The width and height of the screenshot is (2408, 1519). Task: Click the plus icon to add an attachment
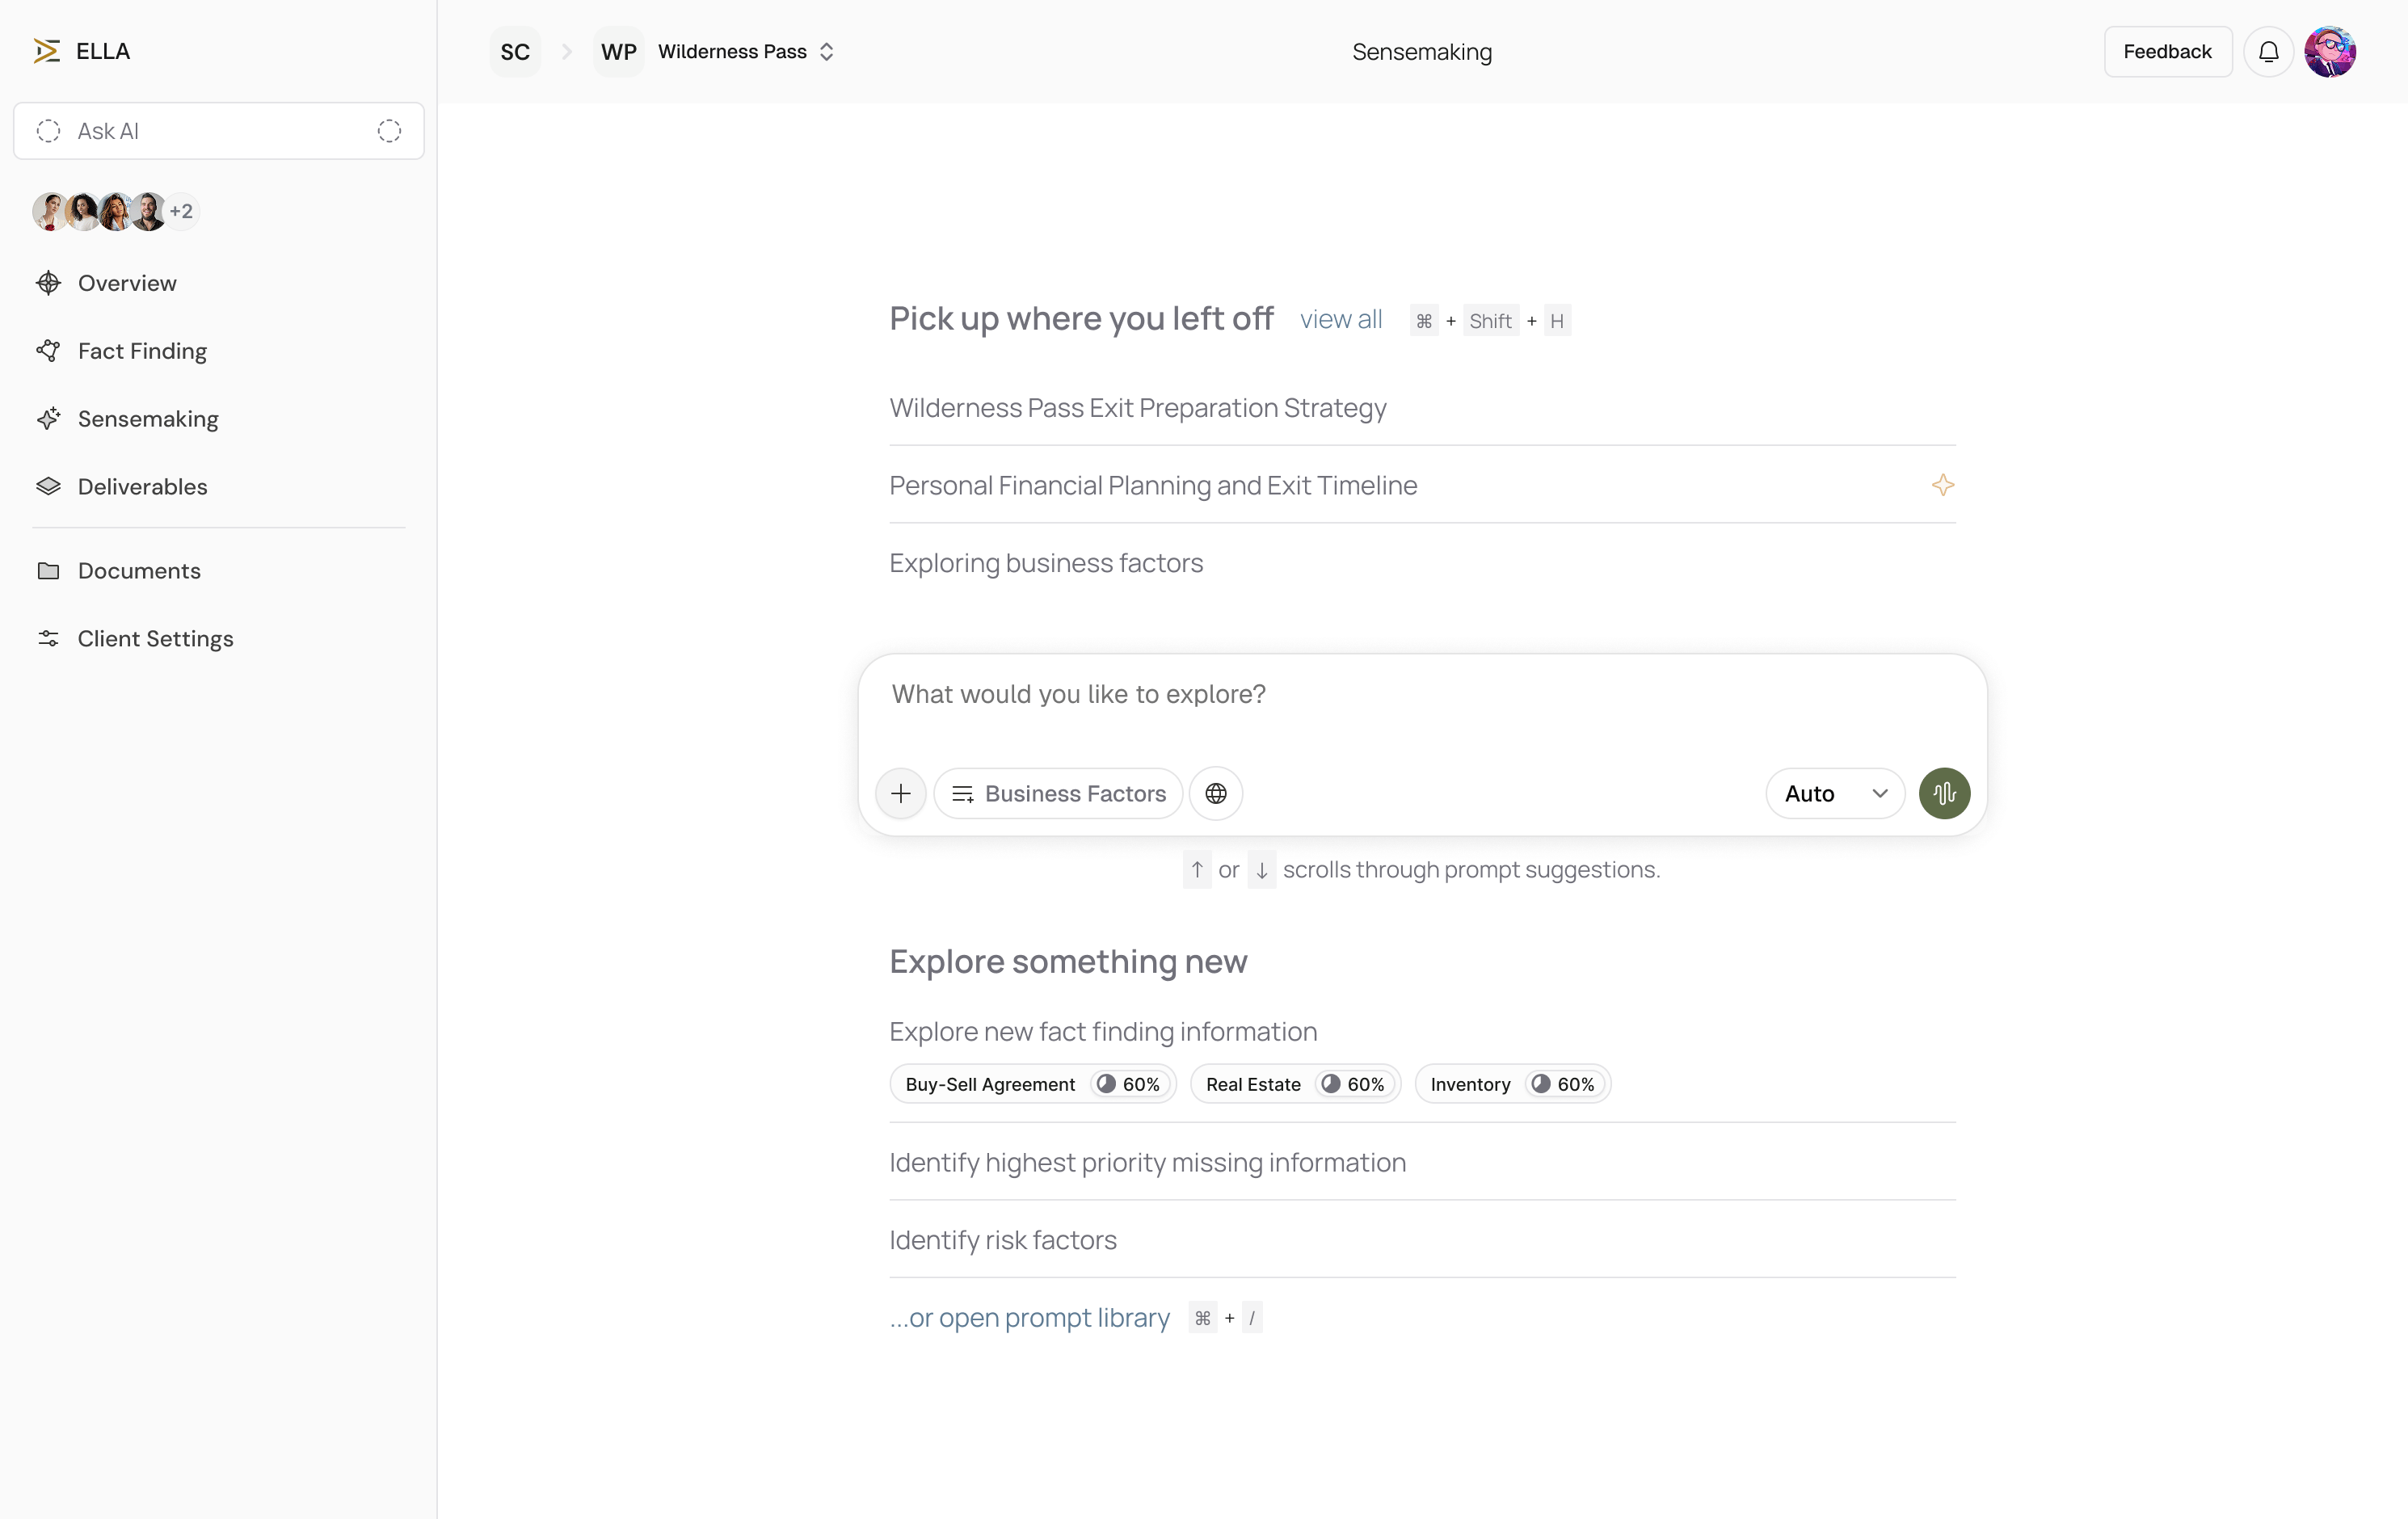(x=899, y=793)
